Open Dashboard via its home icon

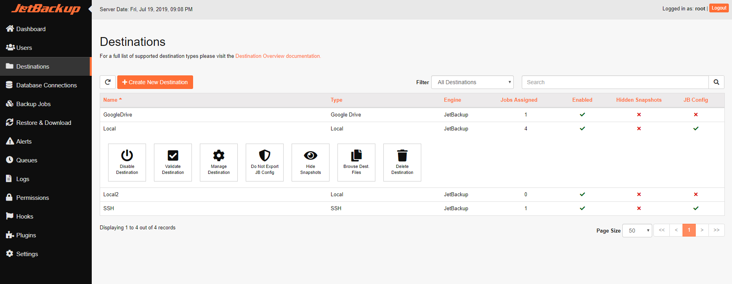[10, 28]
